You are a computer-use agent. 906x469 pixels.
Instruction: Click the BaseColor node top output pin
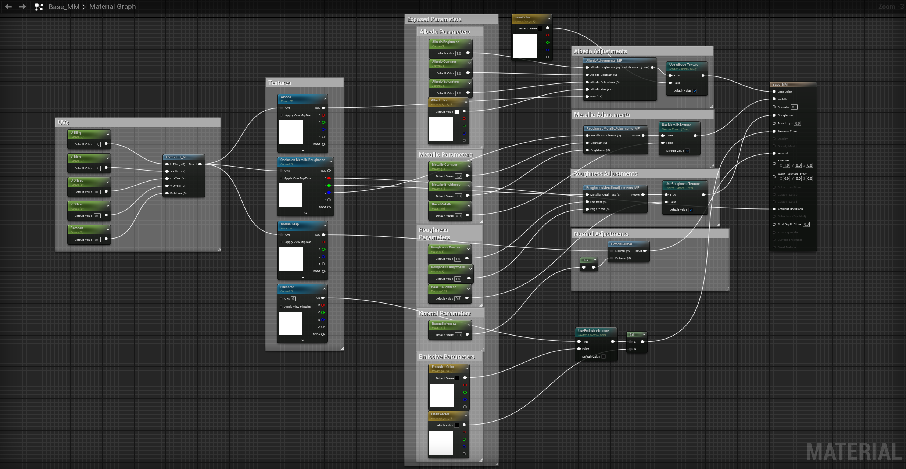(x=548, y=28)
